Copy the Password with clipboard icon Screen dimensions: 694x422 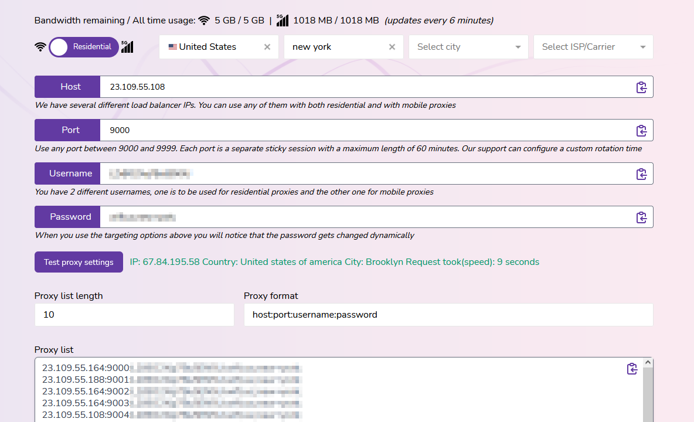click(x=641, y=217)
